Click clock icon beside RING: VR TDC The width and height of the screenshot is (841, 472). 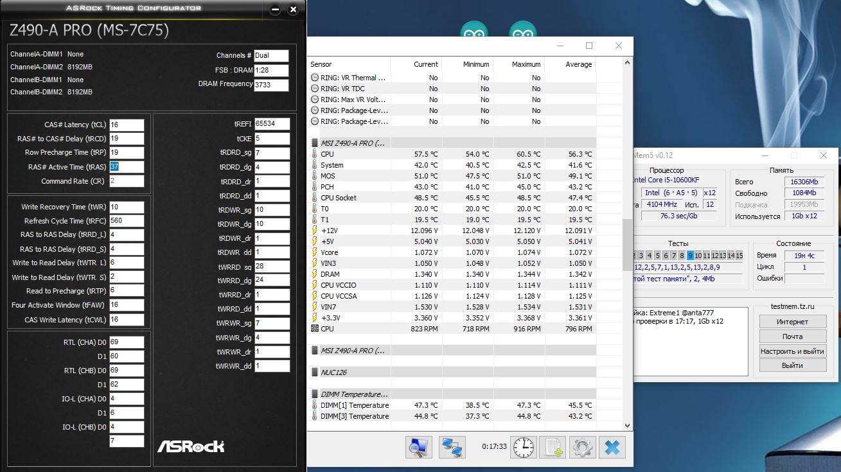coord(315,89)
